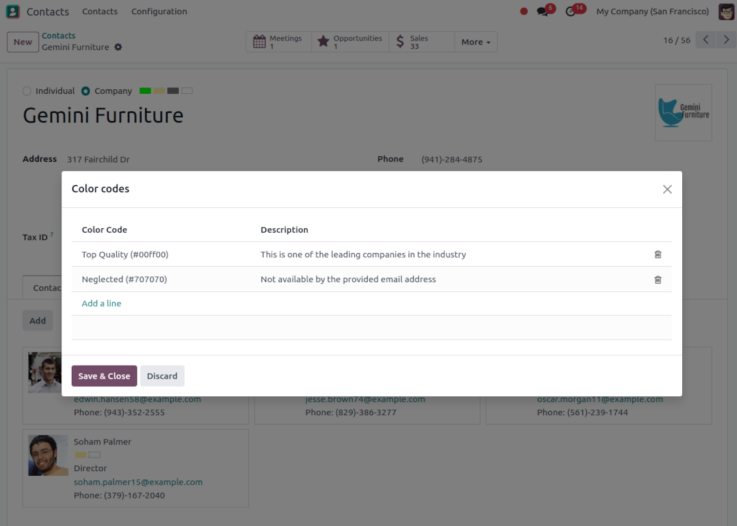Open the messages chat notification icon
737x526 pixels.
point(542,12)
